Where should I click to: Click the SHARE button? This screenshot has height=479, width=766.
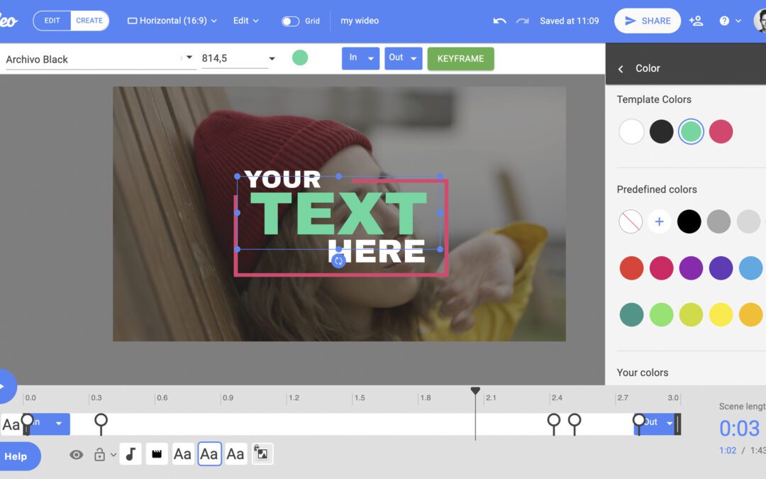point(647,21)
